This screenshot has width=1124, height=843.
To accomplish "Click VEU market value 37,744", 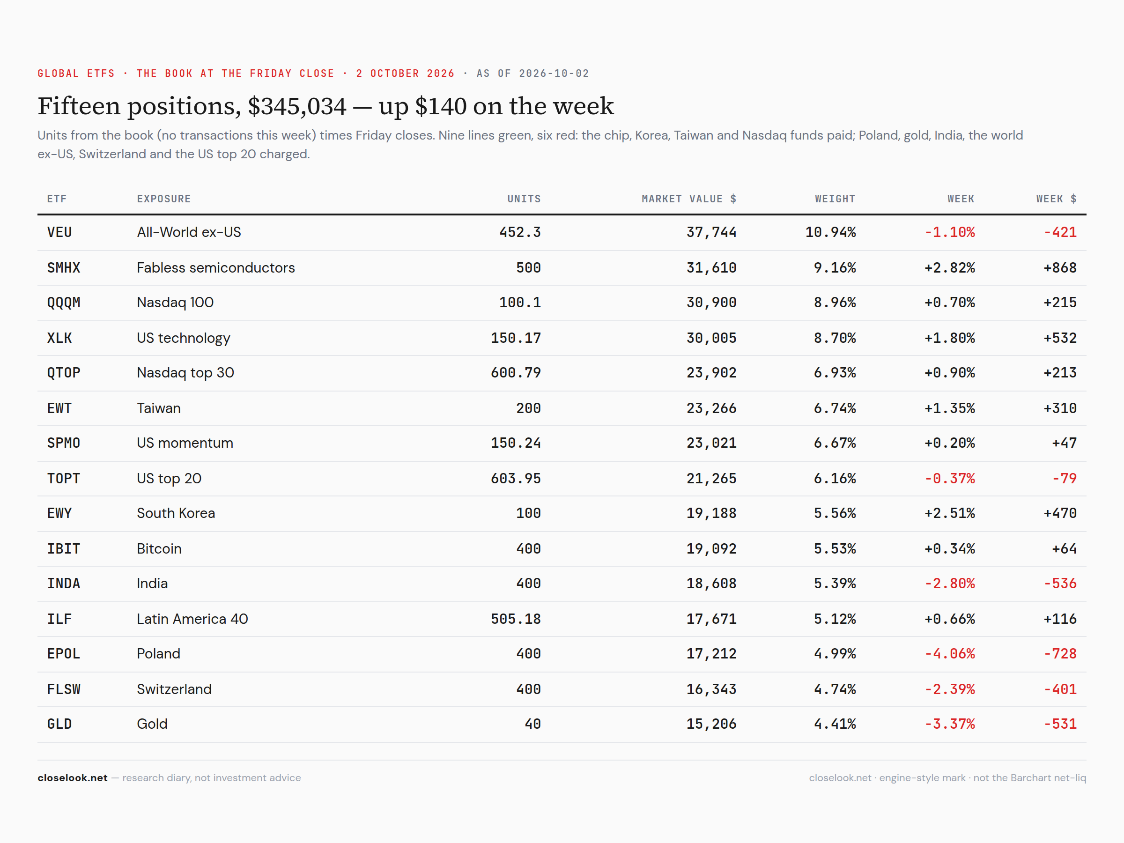I will point(711,232).
